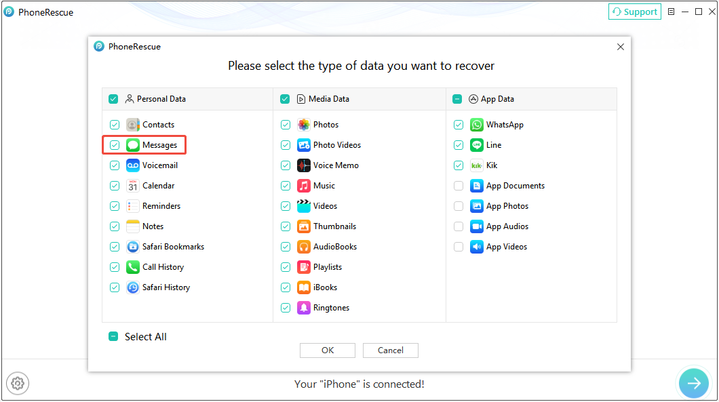This screenshot has height=402, width=719.
Task: Click the Messages speech bubble icon
Action: click(x=132, y=145)
